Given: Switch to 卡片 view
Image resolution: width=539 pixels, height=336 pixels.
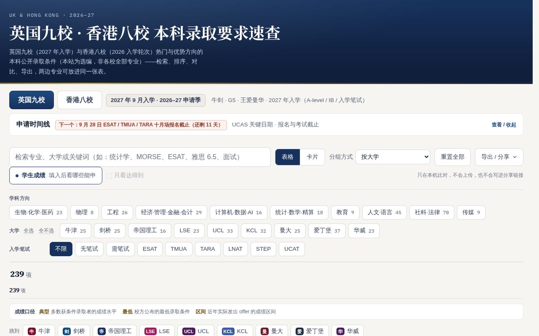Looking at the screenshot, I should tap(312, 157).
